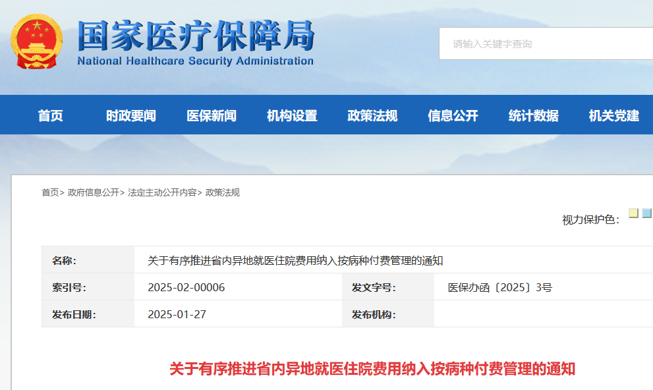
Task: Click the index number 2025-02-00006
Action: coord(186,287)
